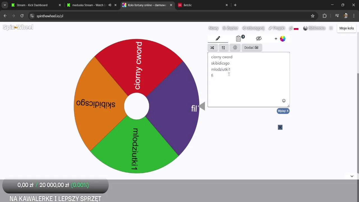Open Biblioteka wheel library
The width and height of the screenshot is (359, 202).
[x=314, y=28]
